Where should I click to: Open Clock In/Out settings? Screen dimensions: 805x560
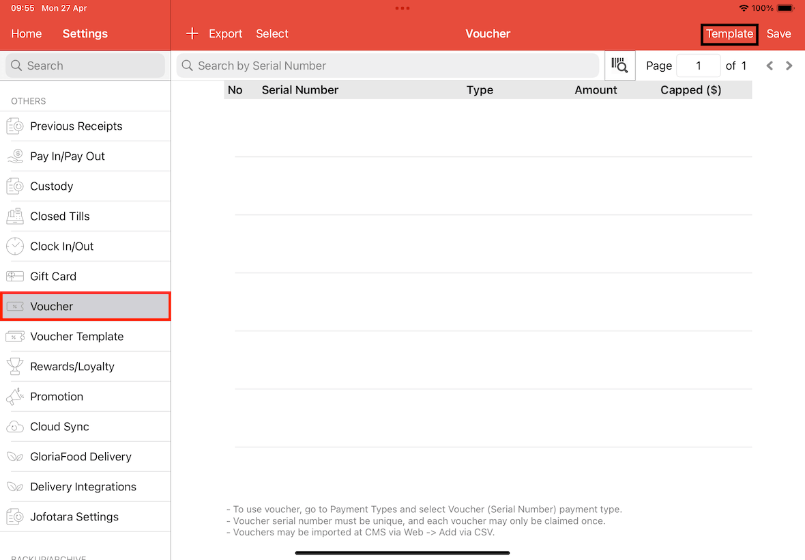click(x=85, y=246)
